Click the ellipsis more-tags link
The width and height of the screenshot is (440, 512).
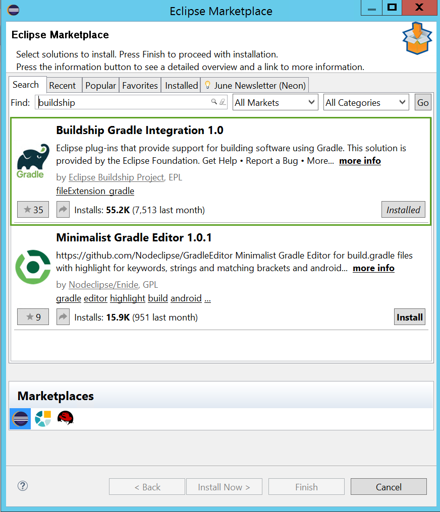(207, 298)
